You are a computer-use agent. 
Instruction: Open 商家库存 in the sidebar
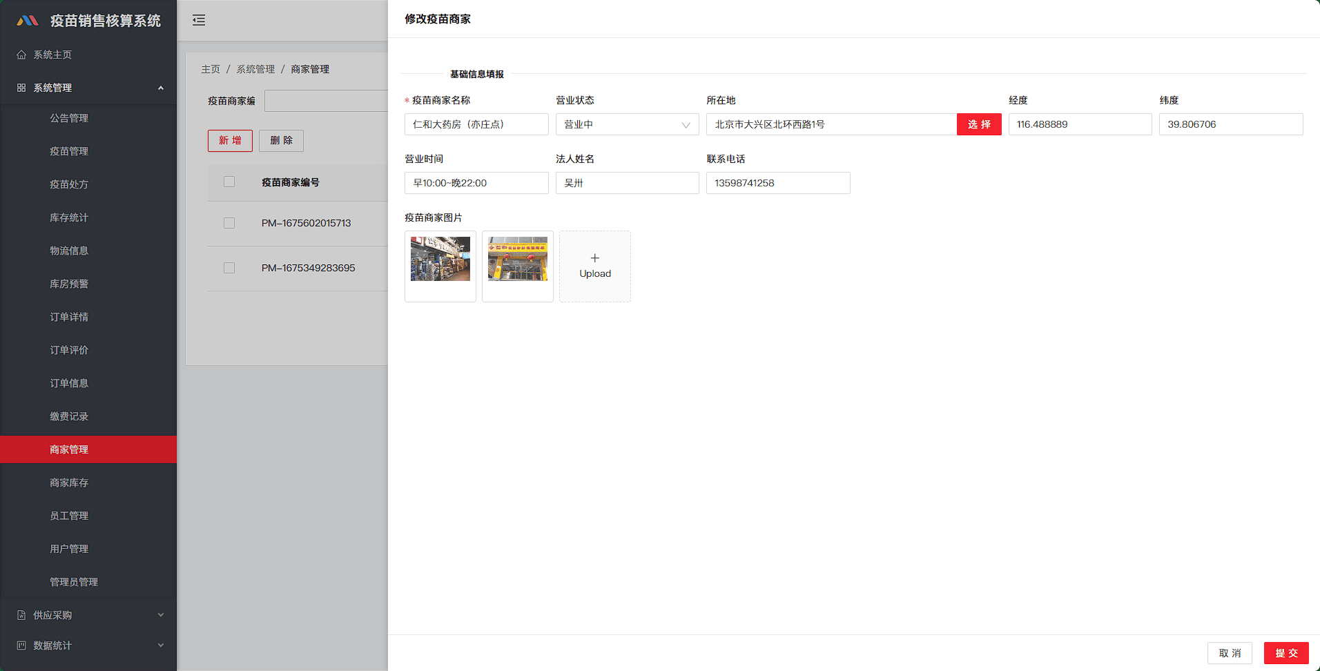point(69,483)
